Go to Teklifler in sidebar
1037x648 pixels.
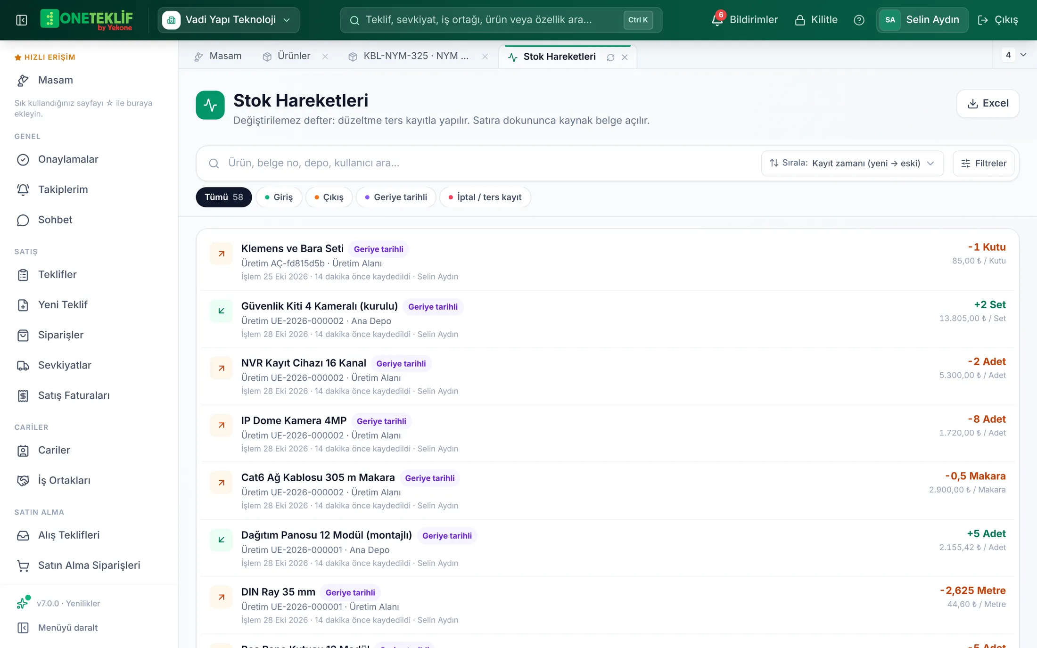click(89, 274)
